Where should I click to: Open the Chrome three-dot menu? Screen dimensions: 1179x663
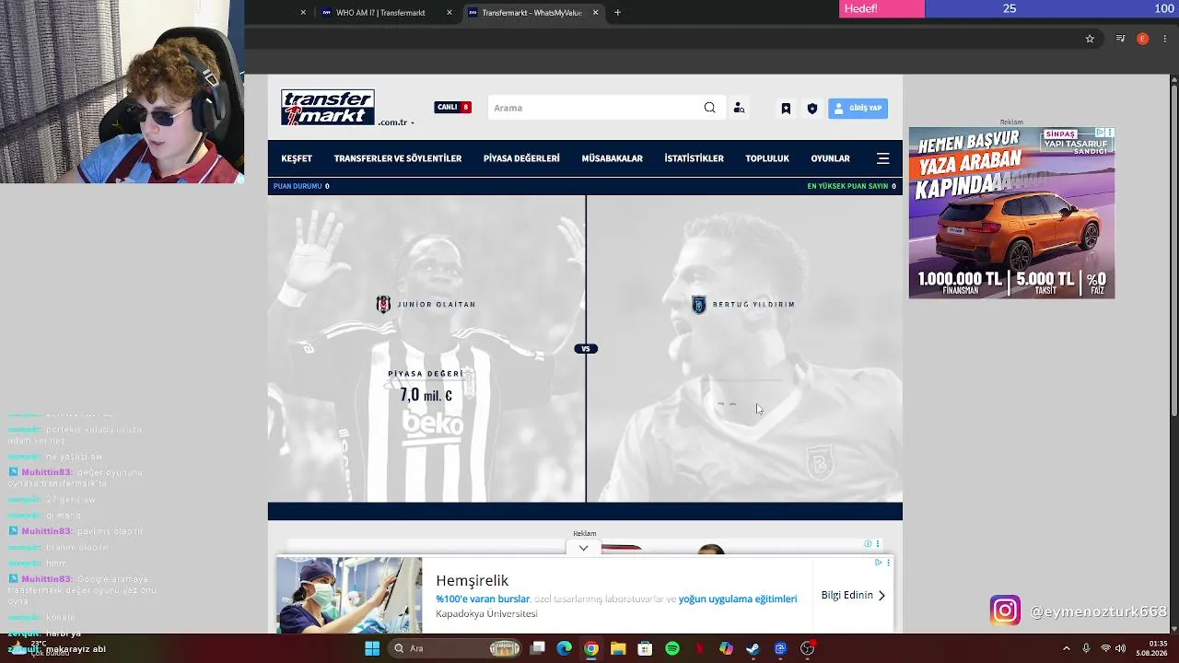(1165, 39)
